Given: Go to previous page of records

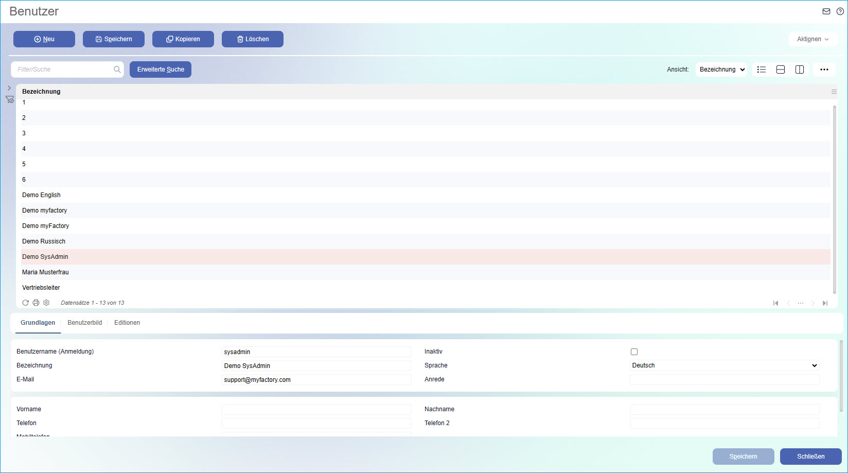Looking at the screenshot, I should click(x=788, y=303).
